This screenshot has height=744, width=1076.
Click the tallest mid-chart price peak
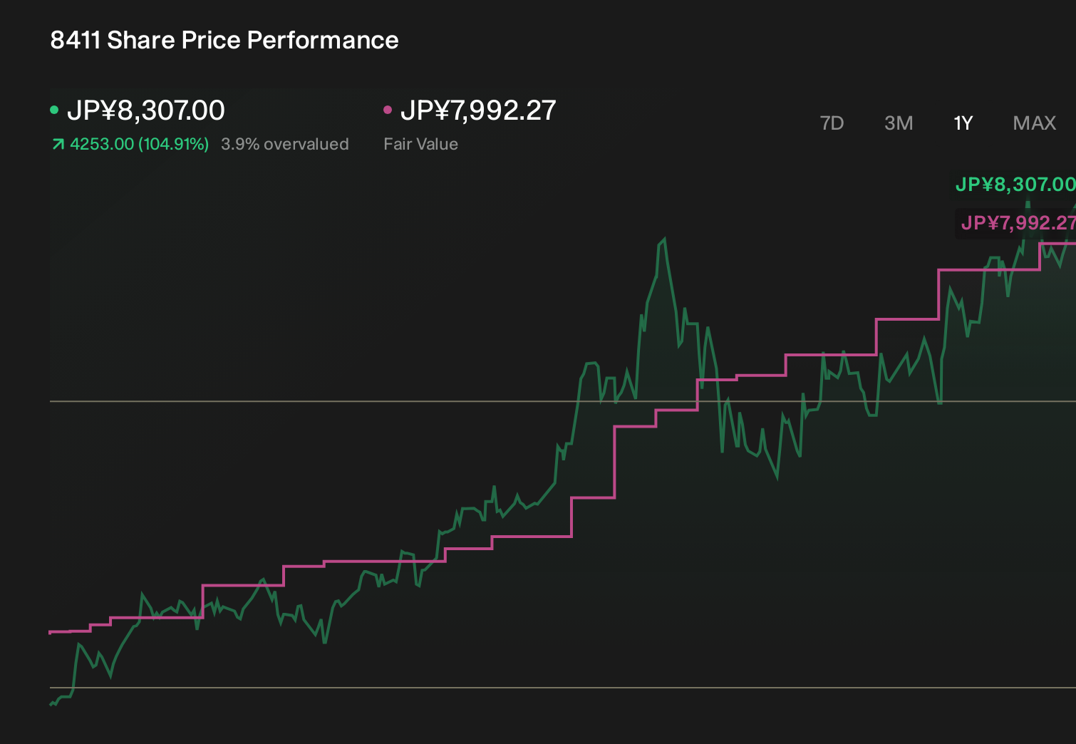[x=664, y=239]
